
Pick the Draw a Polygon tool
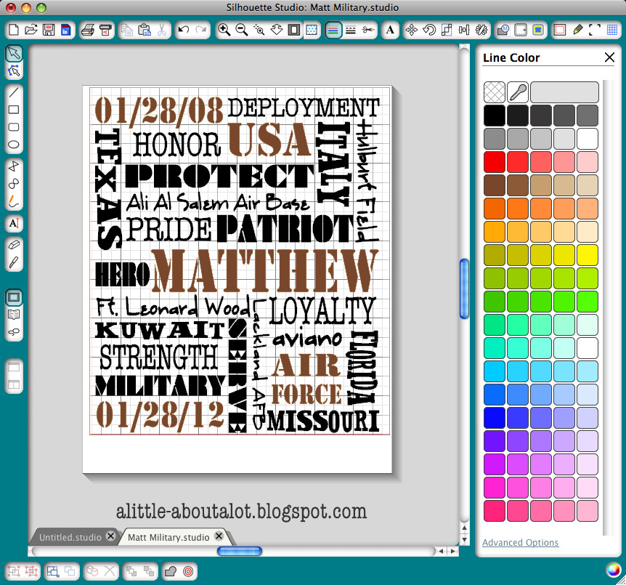14,166
